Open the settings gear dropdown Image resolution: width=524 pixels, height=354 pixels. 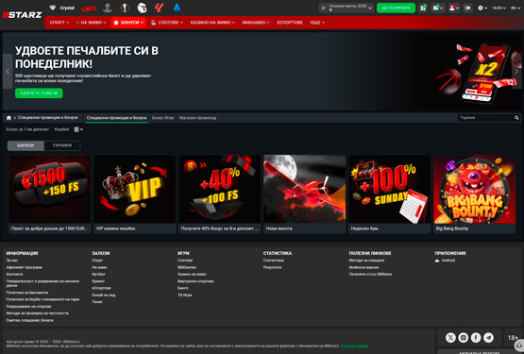click(482, 8)
